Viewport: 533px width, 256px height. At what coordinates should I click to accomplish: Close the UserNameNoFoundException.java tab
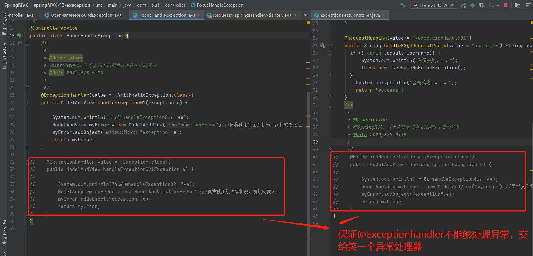tap(125, 15)
